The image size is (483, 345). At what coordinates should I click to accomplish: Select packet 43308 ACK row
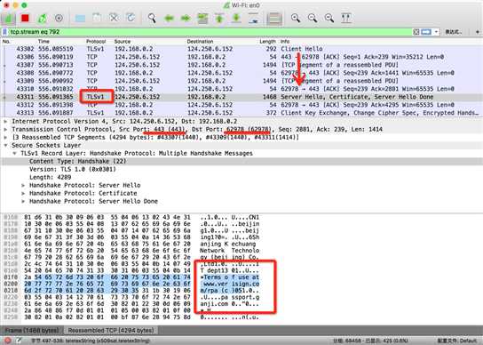pos(241,73)
